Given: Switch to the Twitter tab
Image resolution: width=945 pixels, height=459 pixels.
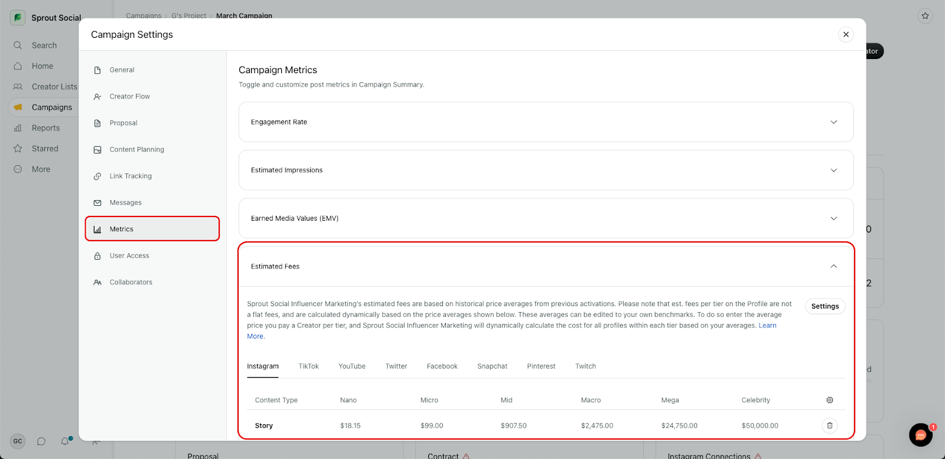Looking at the screenshot, I should pos(396,366).
